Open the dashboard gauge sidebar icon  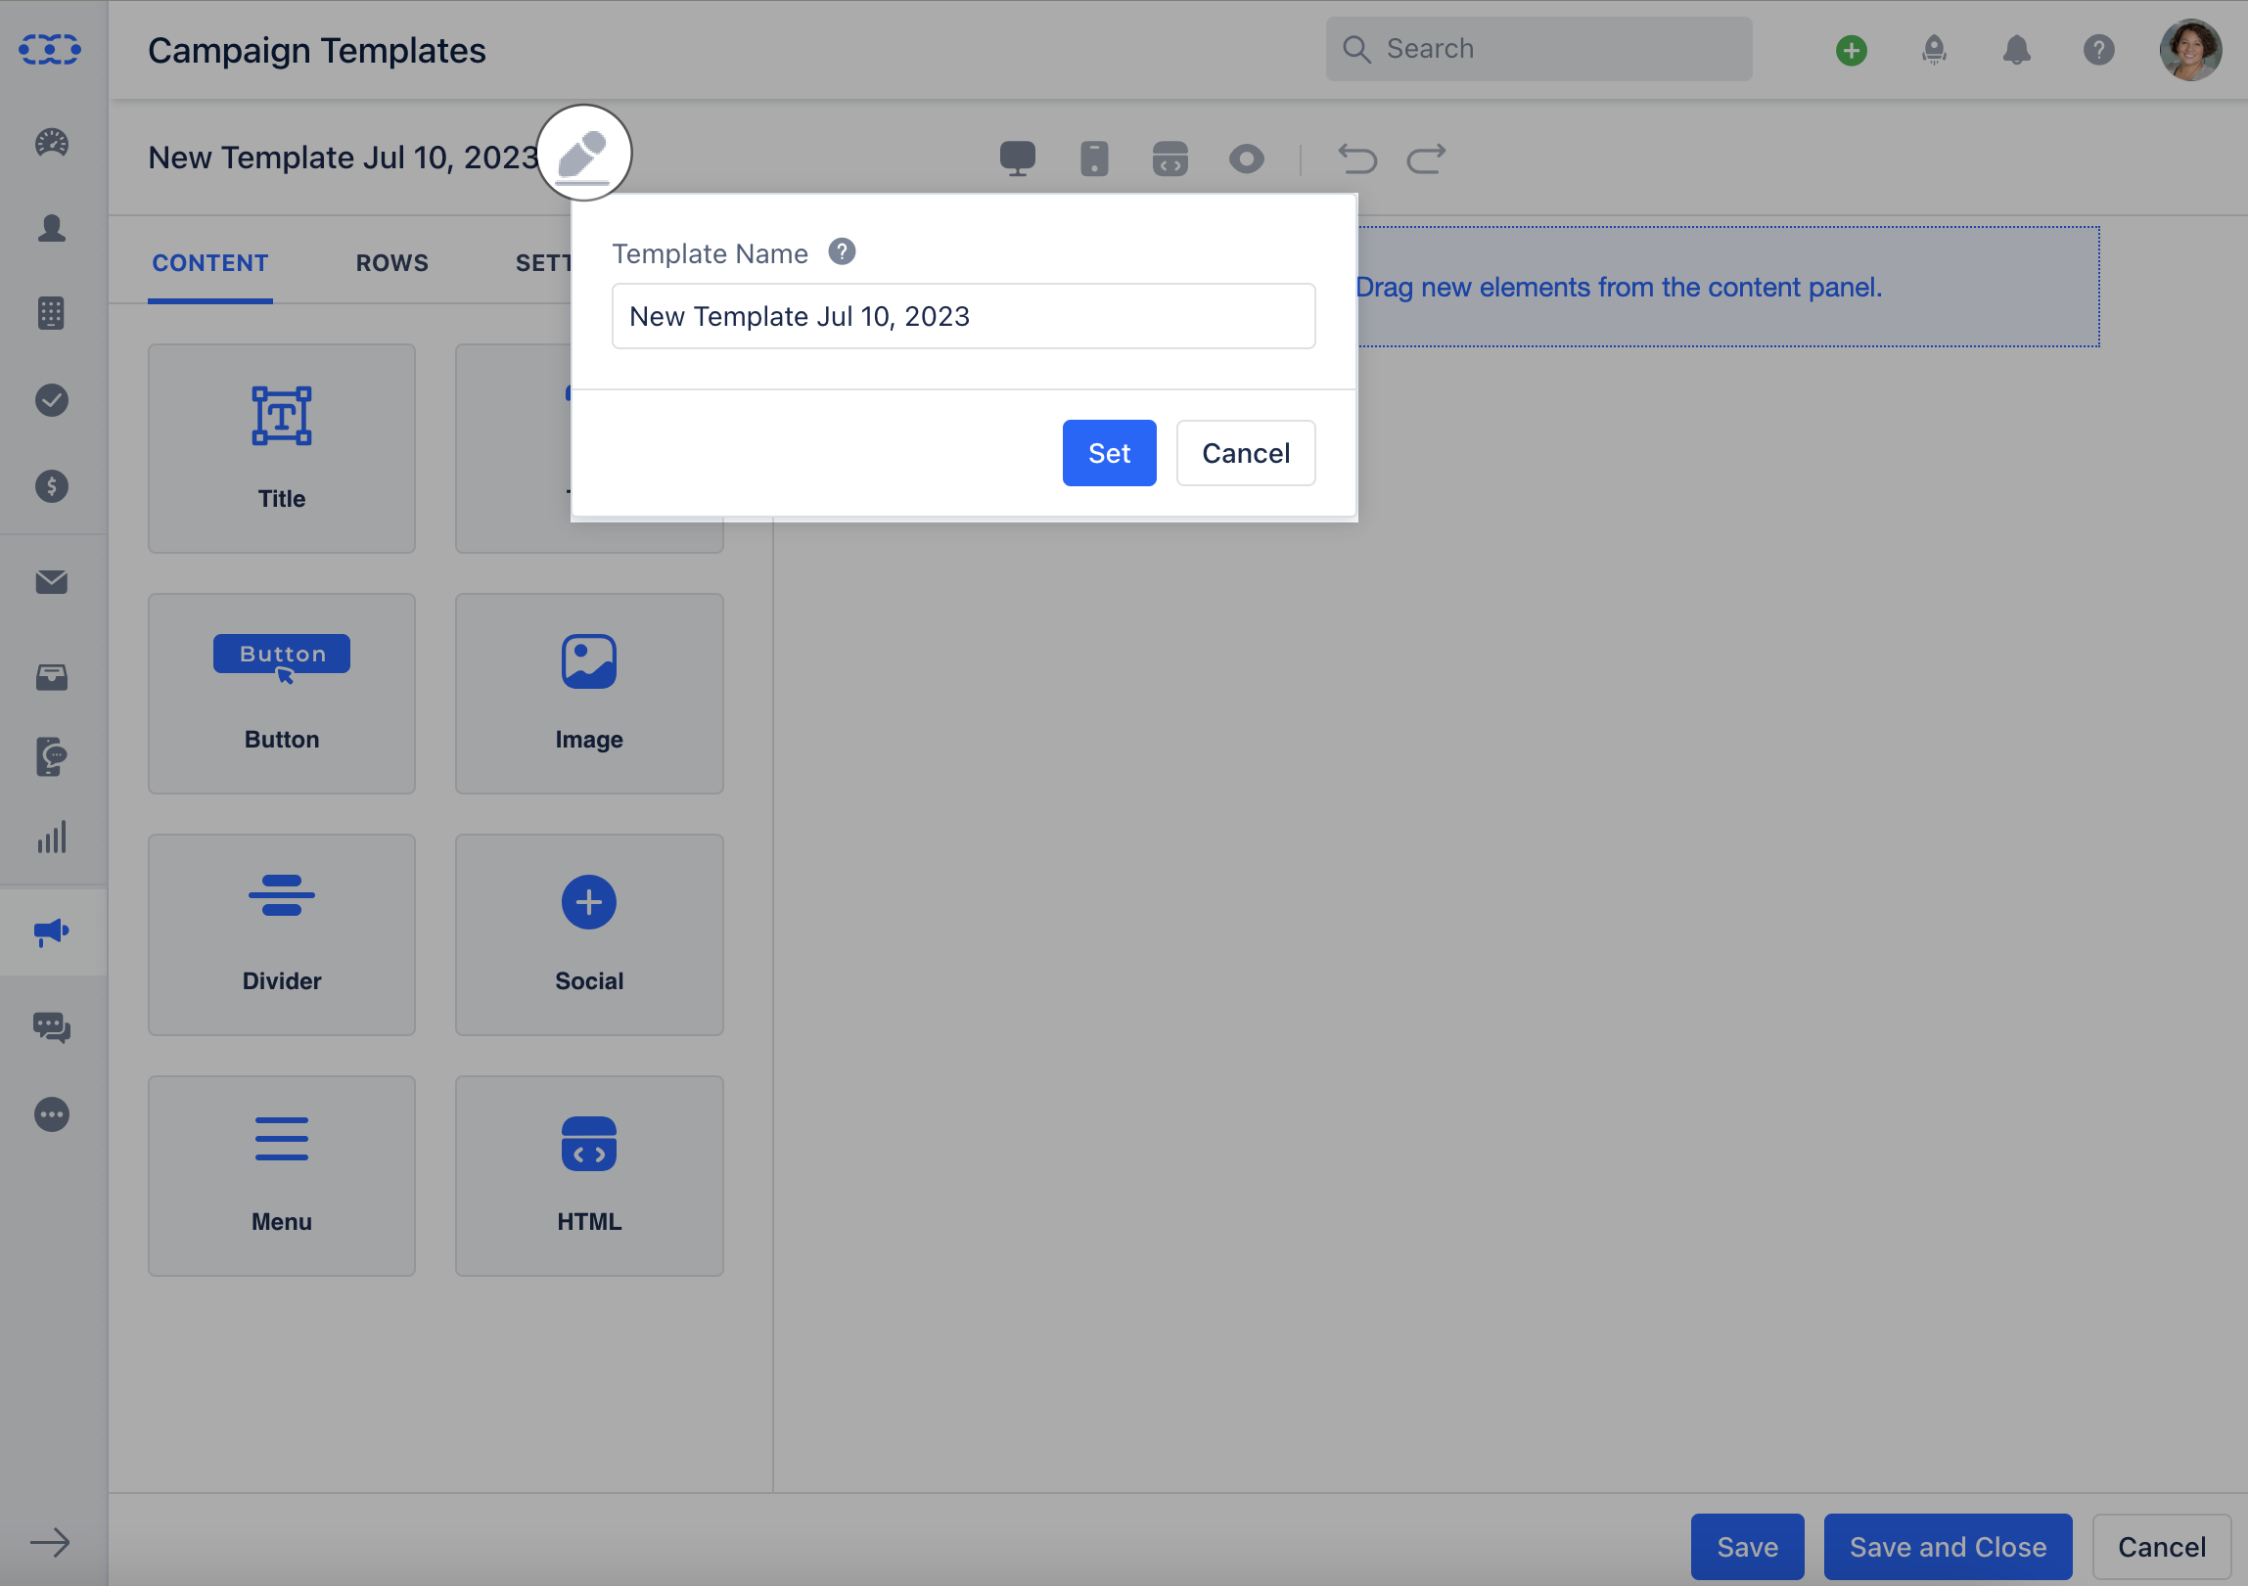(51, 143)
